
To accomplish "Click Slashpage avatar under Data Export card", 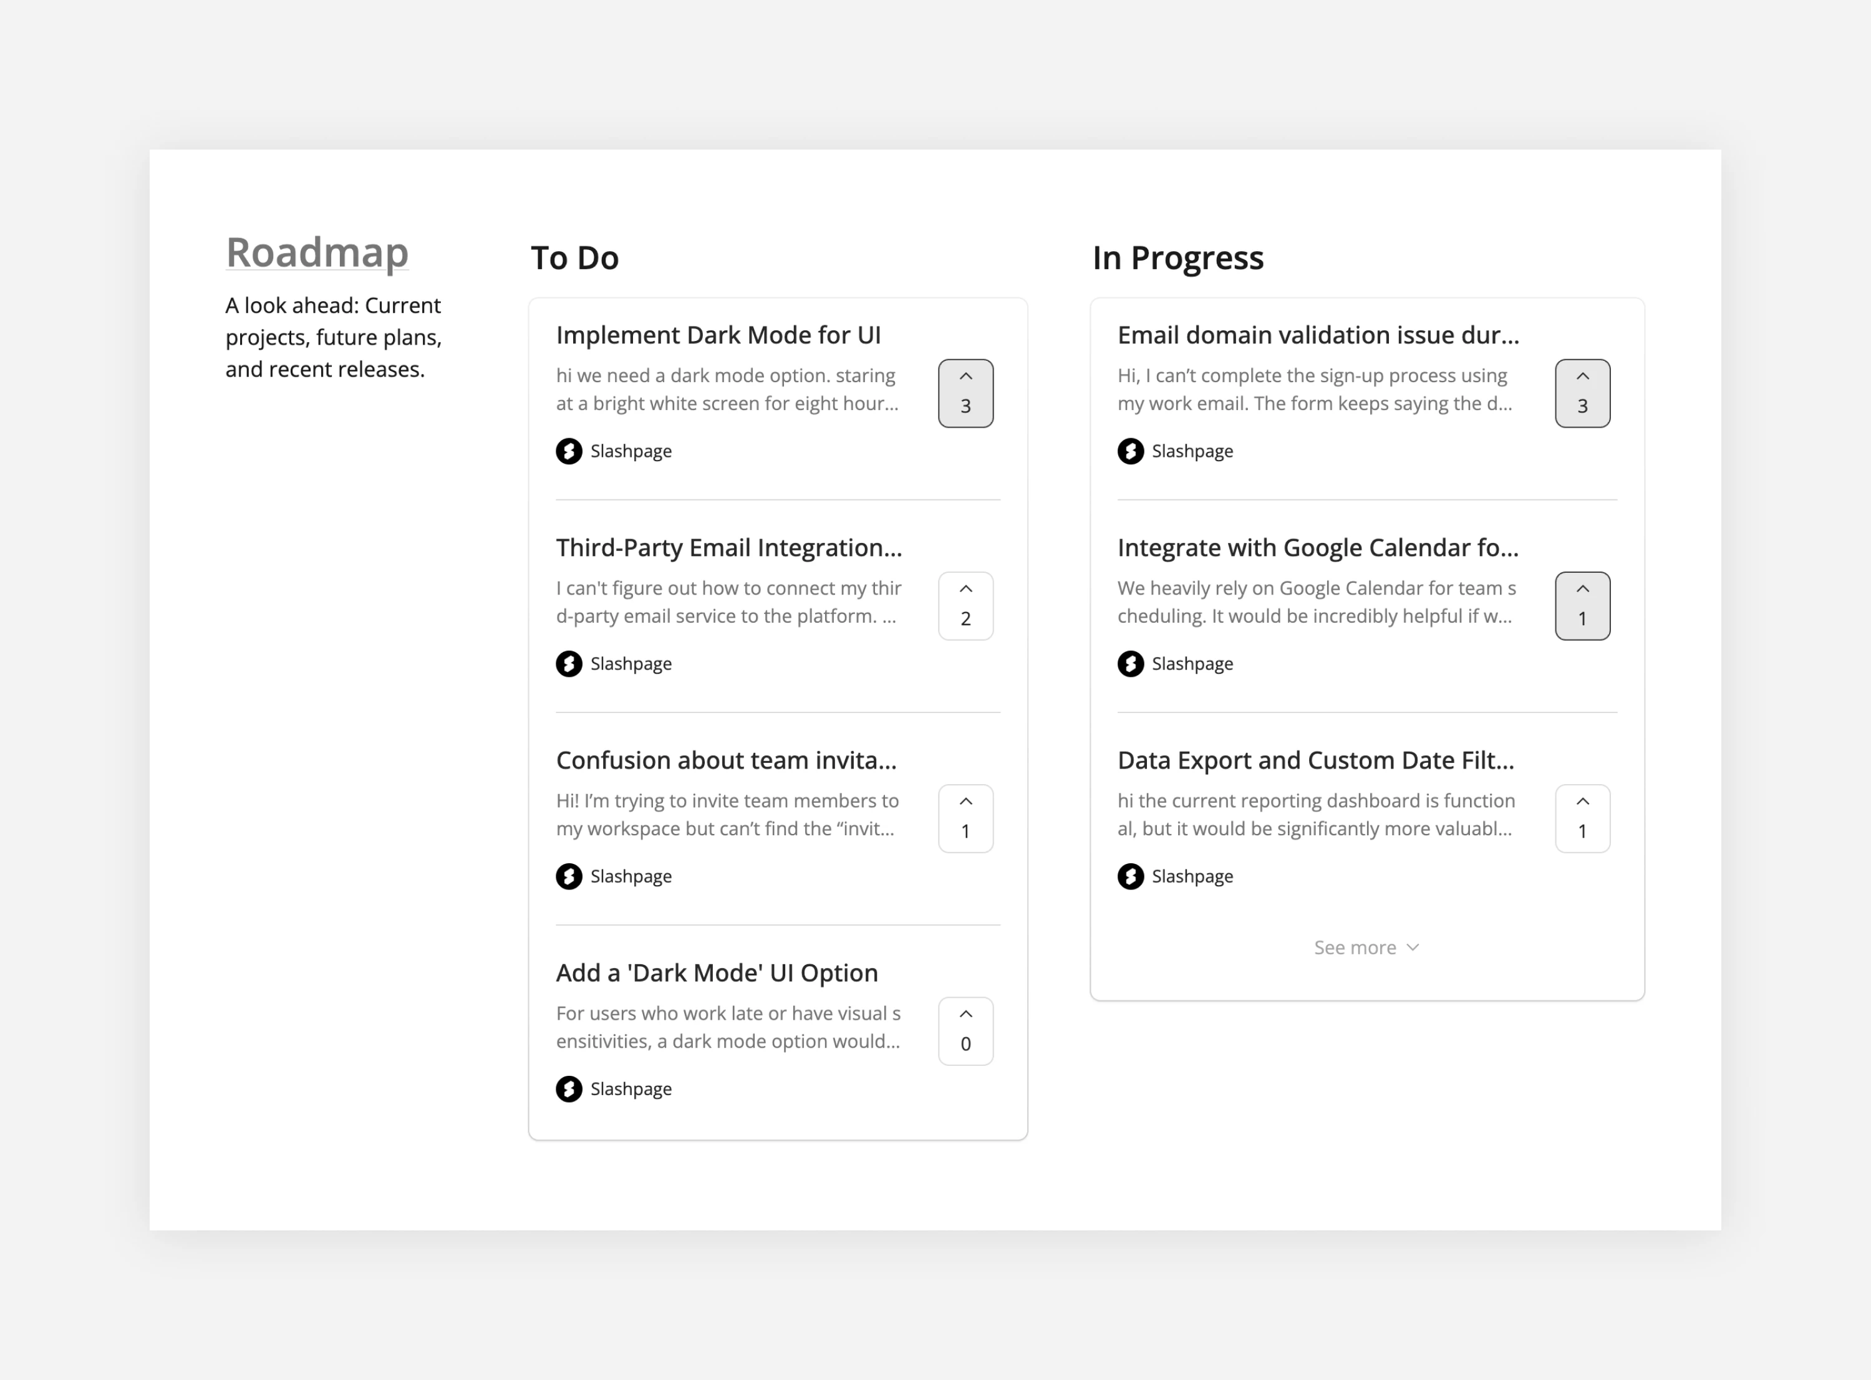I will (1131, 876).
